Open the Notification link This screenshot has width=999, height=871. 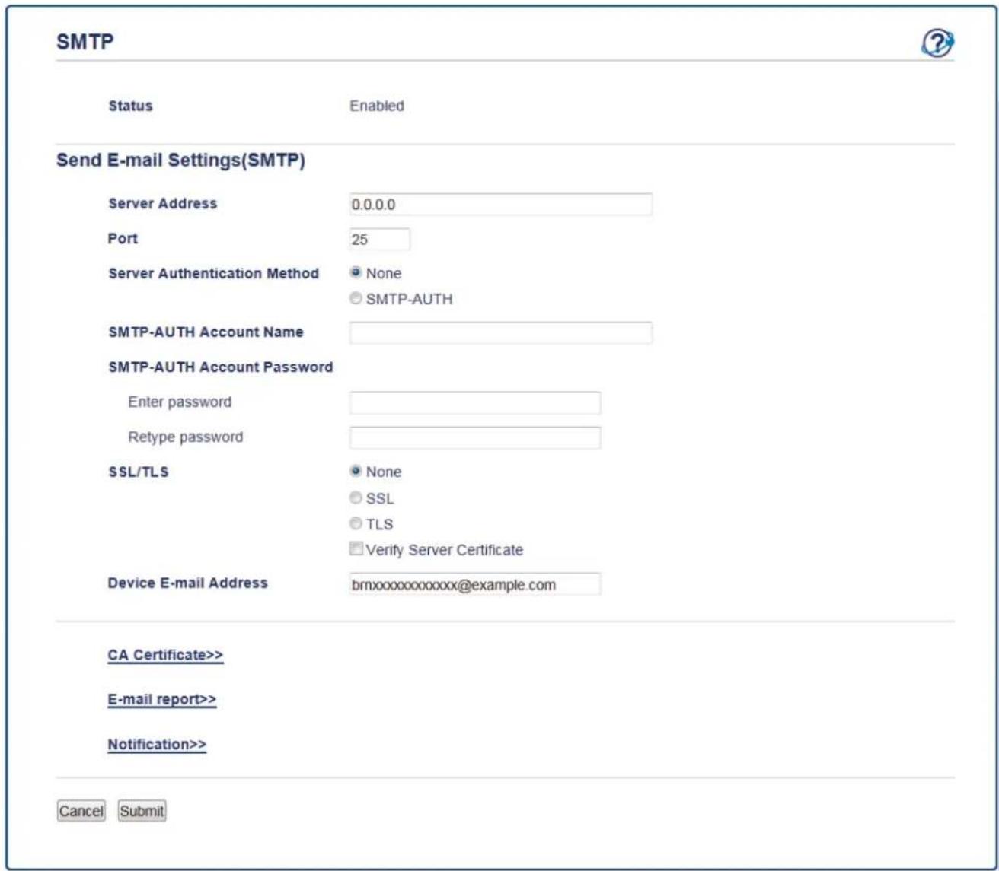(x=157, y=744)
